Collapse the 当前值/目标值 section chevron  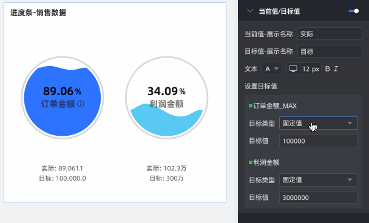point(250,11)
